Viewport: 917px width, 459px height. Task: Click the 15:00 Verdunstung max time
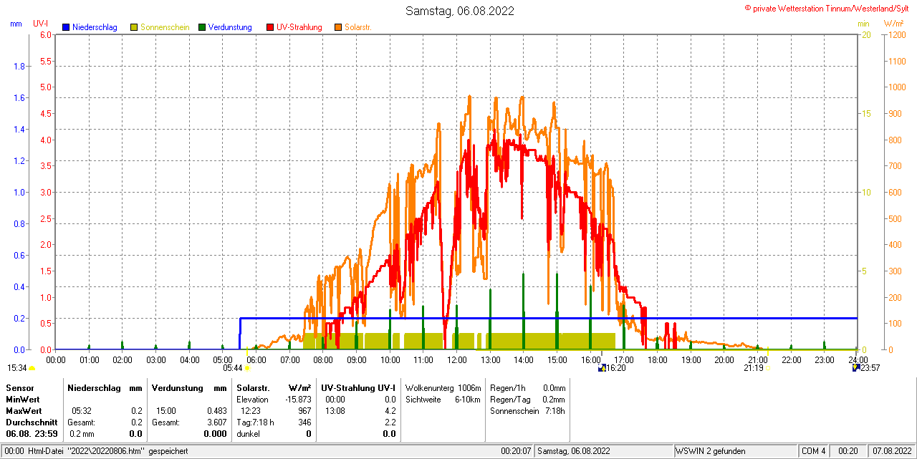click(x=166, y=411)
